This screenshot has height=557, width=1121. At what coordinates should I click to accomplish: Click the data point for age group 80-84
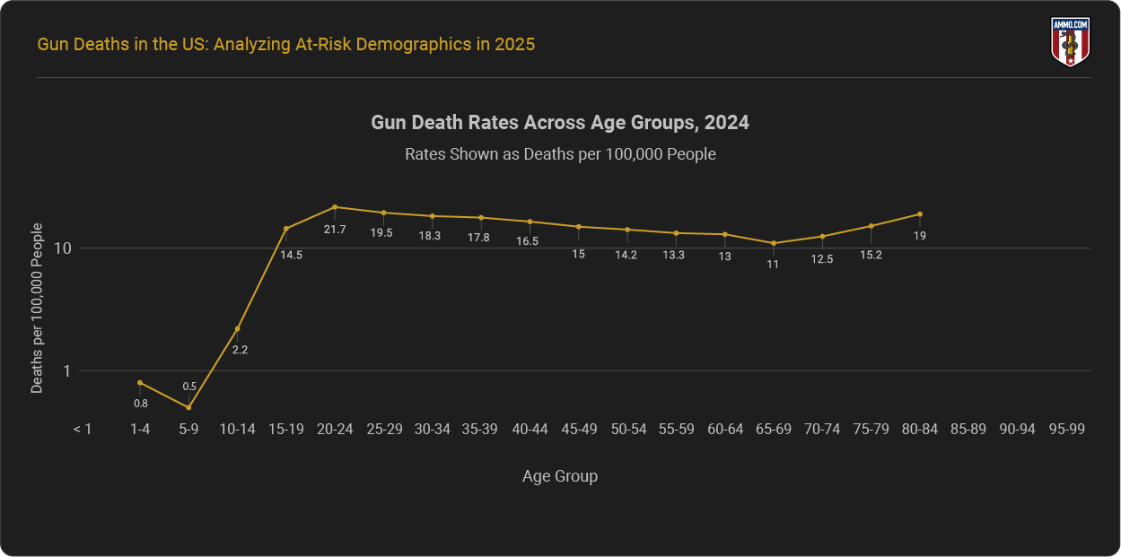(920, 214)
